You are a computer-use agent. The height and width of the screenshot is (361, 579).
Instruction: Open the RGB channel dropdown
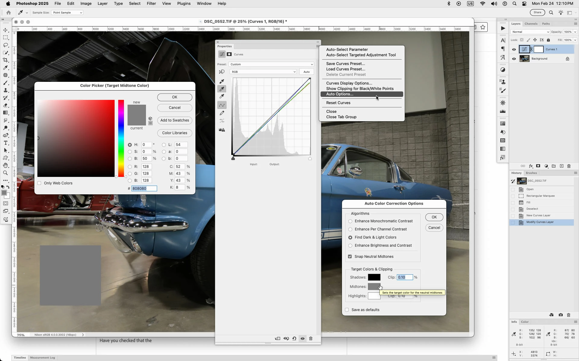[263, 72]
